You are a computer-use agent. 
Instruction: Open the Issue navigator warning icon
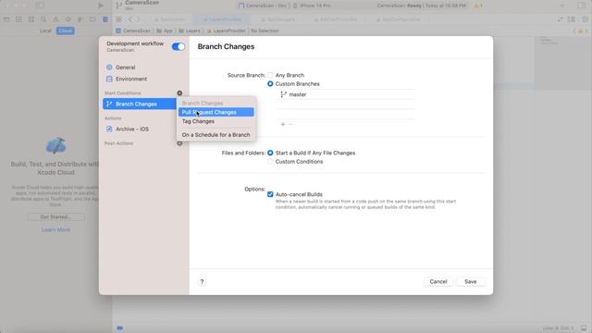(55, 19)
